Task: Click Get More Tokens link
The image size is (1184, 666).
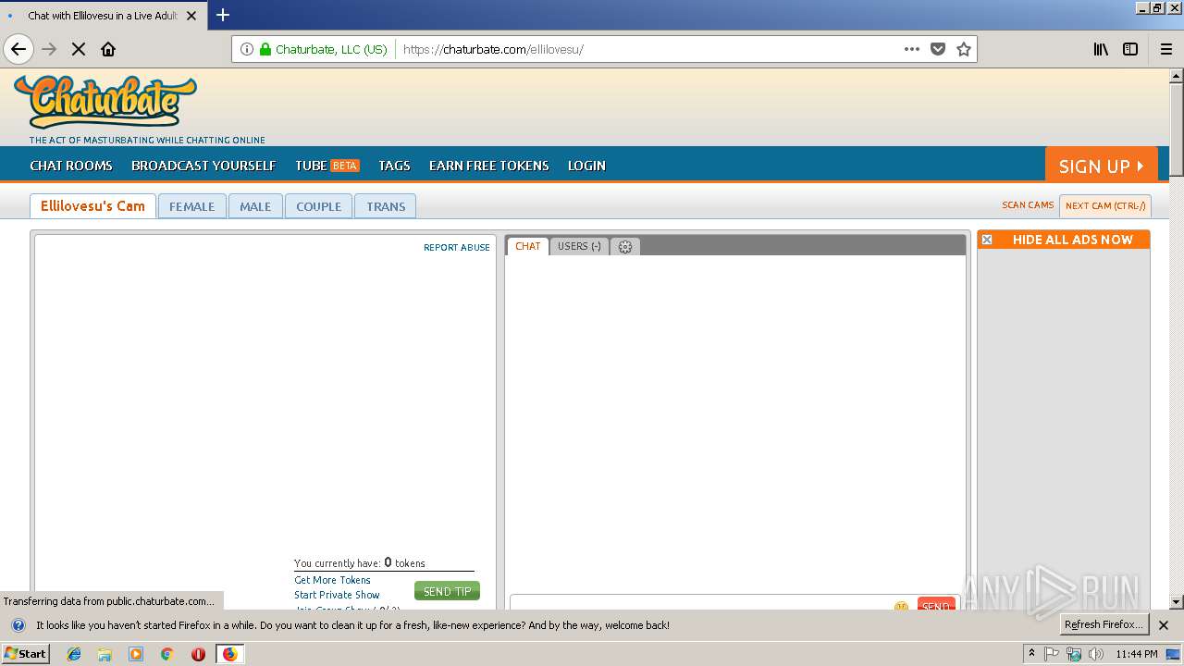Action: [x=332, y=580]
